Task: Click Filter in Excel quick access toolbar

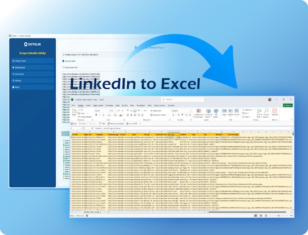Action: click(x=102, y=124)
